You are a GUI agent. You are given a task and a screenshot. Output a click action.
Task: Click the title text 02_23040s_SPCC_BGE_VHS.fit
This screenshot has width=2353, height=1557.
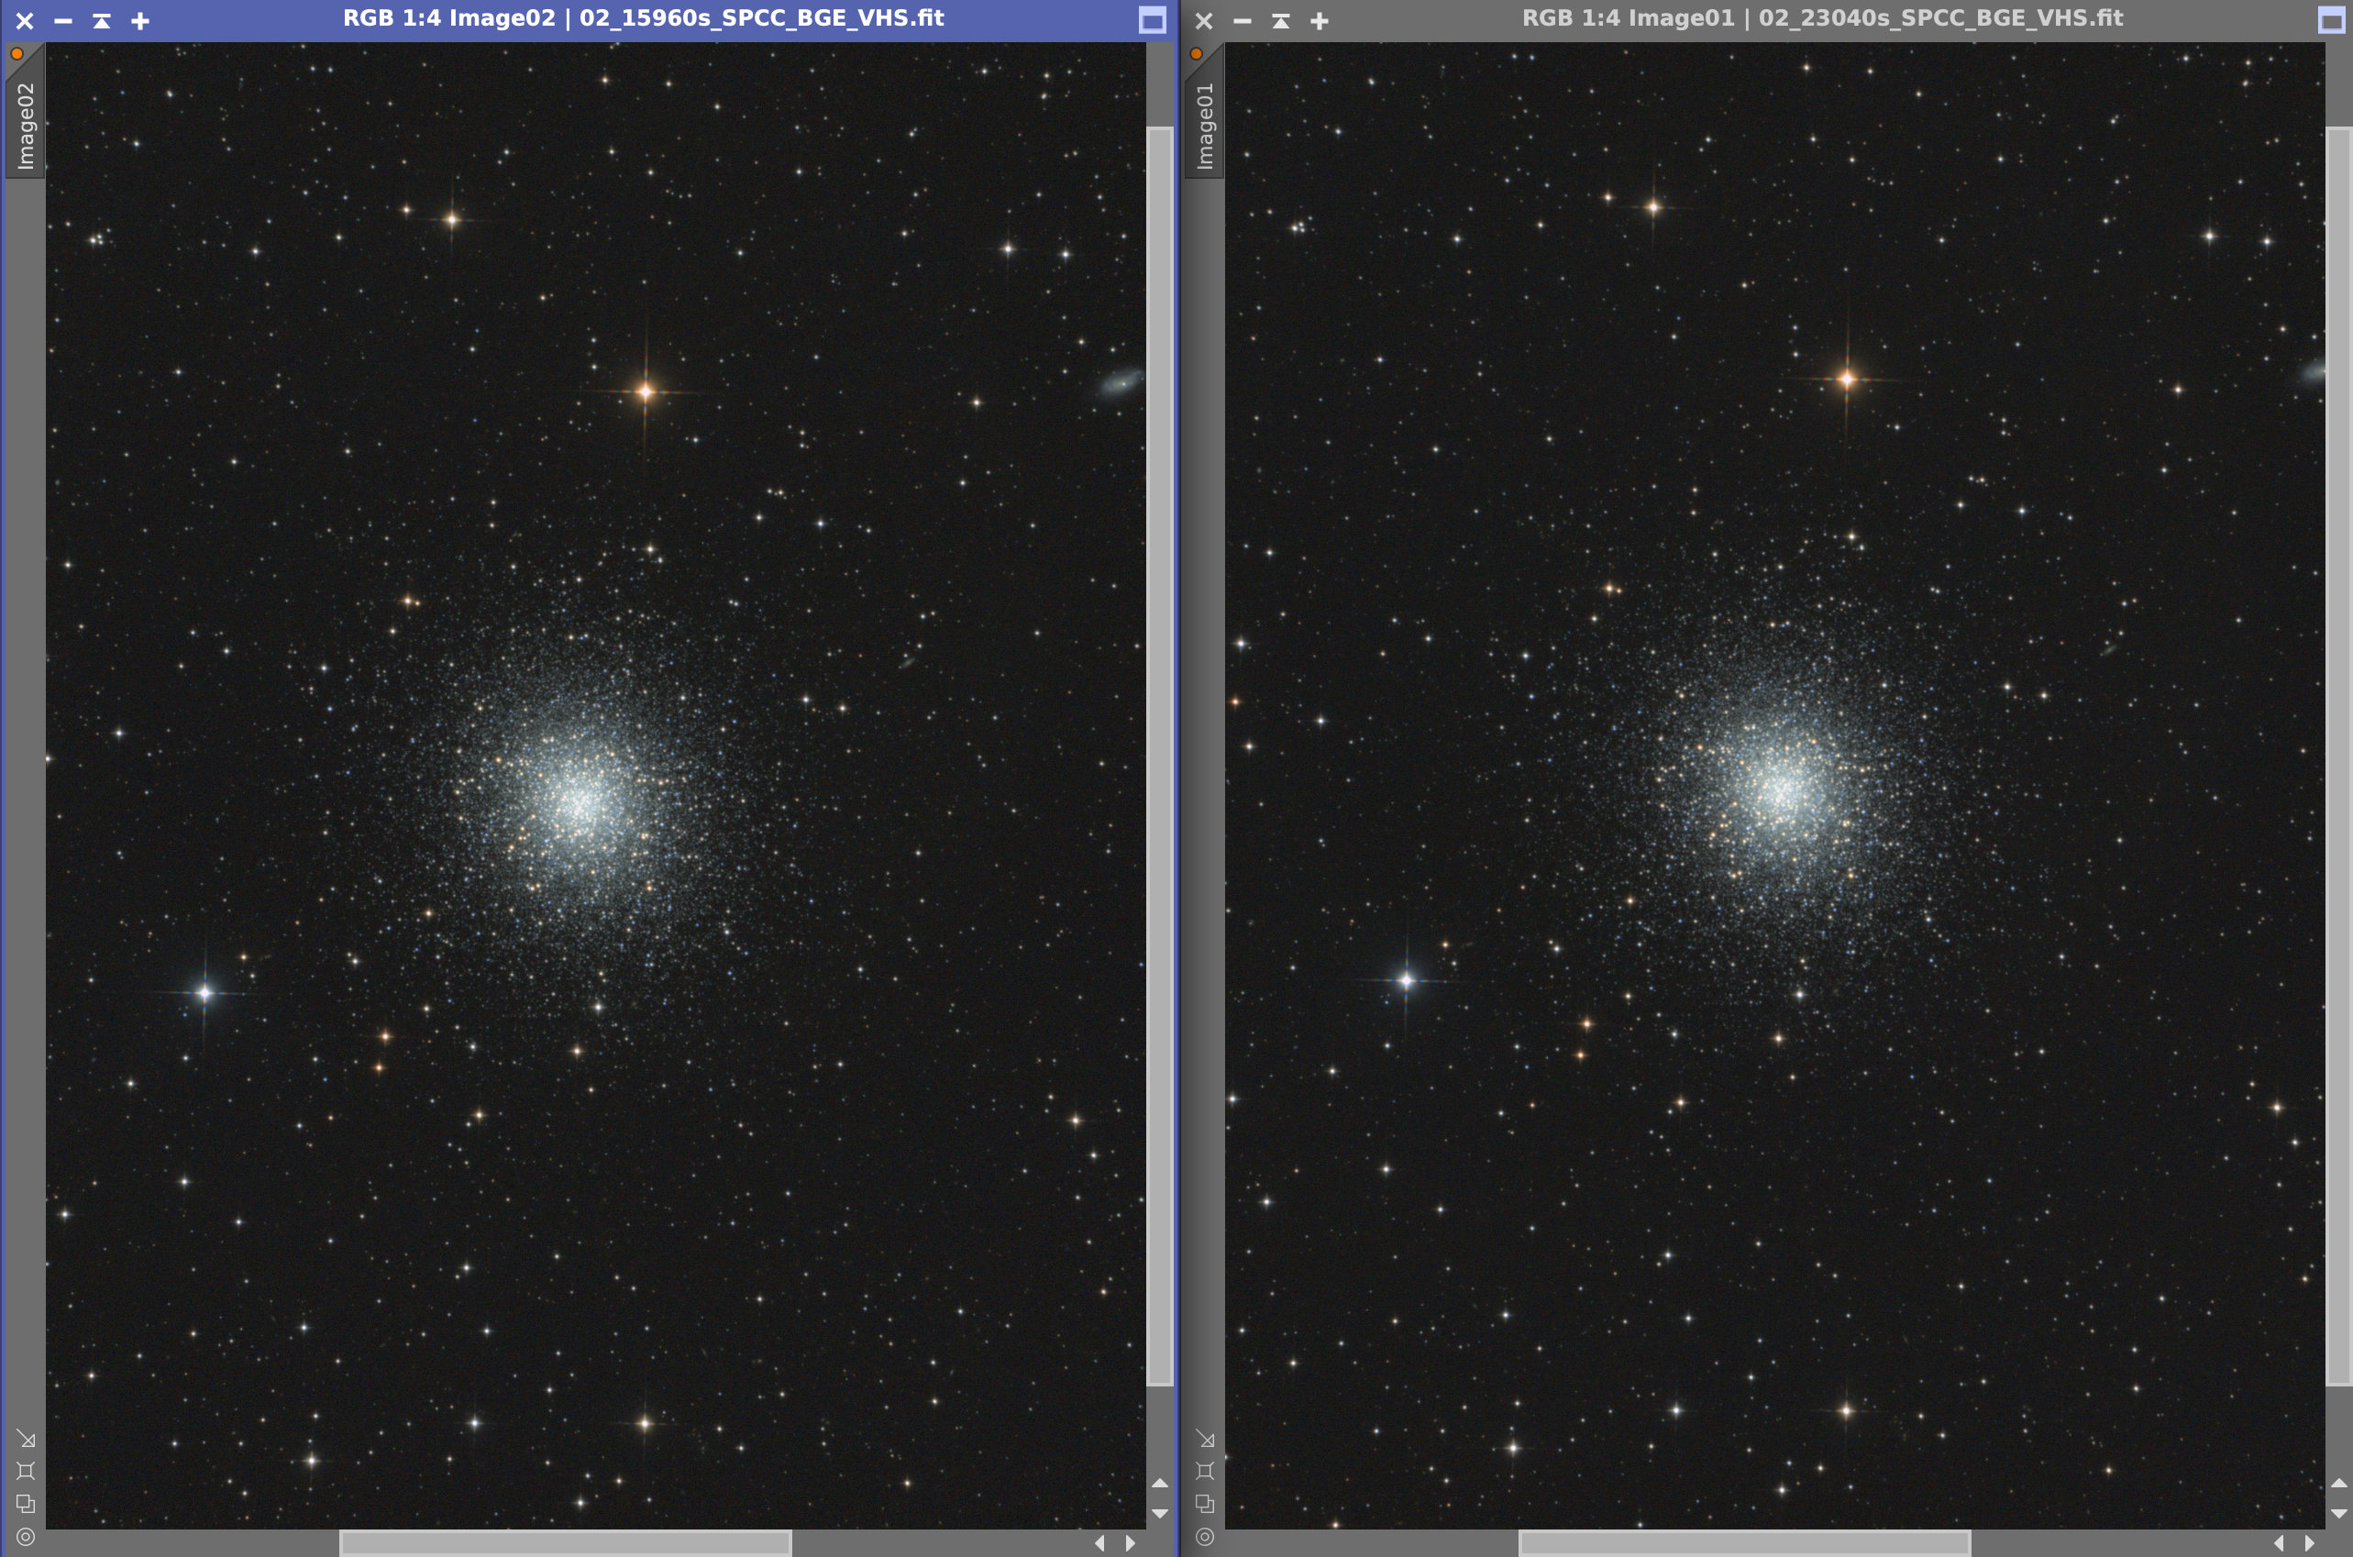pos(1941,19)
